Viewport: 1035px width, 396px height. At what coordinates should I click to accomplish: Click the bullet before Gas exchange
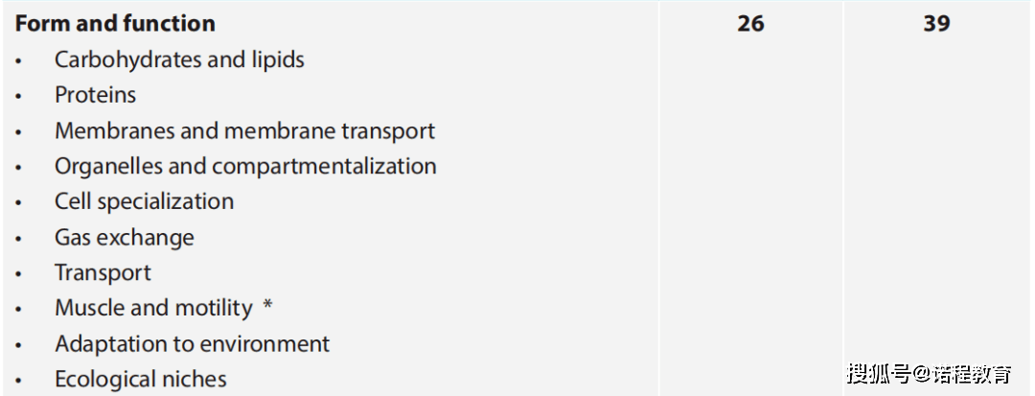(18, 240)
